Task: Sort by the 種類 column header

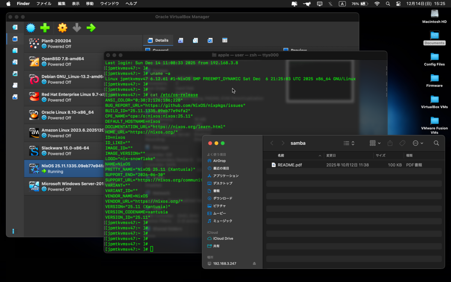Action: click(x=409, y=155)
